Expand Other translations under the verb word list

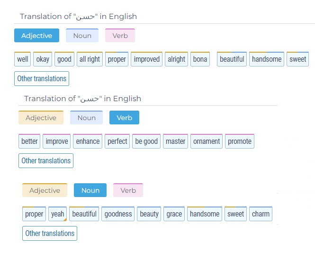pyautogui.click(x=46, y=160)
